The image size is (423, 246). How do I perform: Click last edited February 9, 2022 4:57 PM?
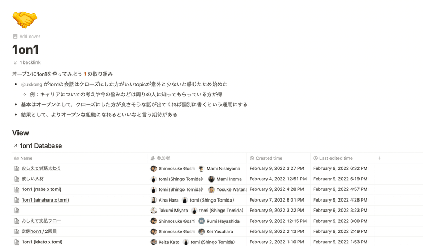pyautogui.click(x=340, y=189)
